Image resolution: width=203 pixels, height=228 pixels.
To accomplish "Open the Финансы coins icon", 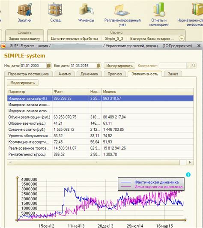I will (86, 10).
